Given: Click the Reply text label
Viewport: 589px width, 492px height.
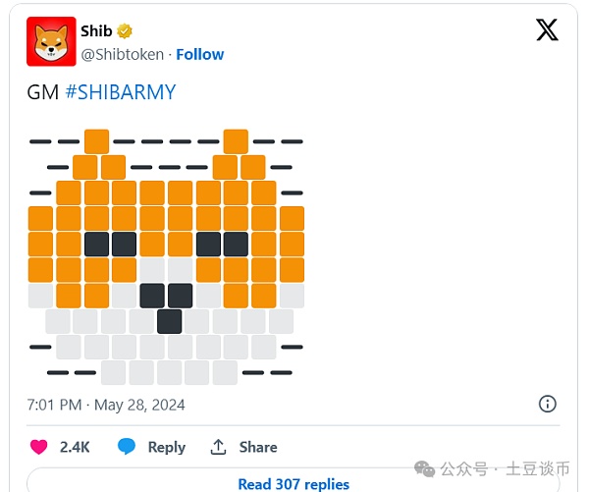Looking at the screenshot, I should [x=166, y=447].
